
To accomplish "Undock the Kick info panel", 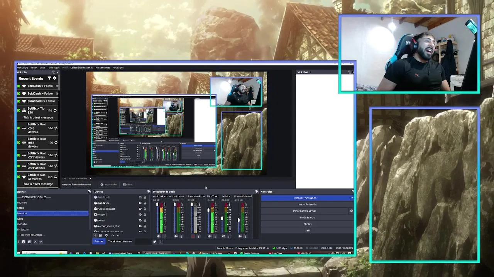I will click(x=54, y=72).
